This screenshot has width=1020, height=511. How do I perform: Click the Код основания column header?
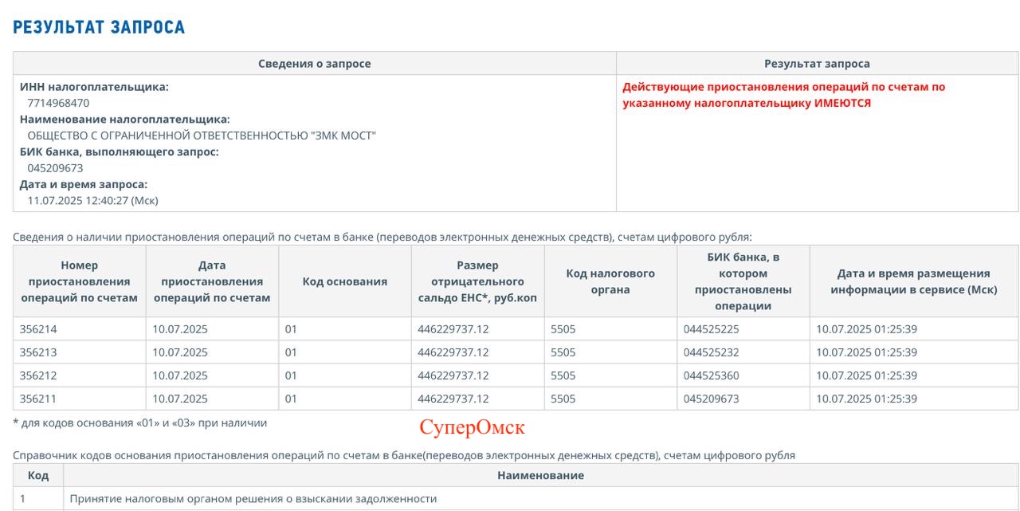coord(344,281)
